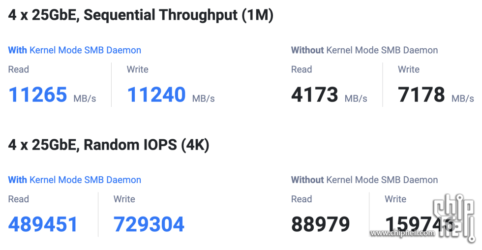The image size is (482, 250).
Task: Click the 7178 MB/s write value
Action: point(436,94)
